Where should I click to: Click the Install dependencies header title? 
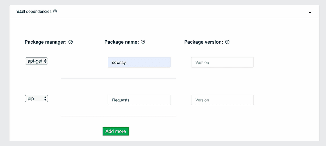point(33,11)
